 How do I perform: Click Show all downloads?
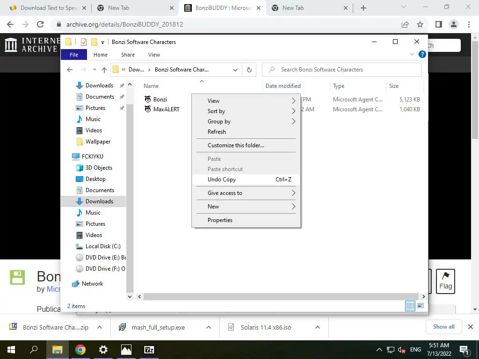pyautogui.click(x=443, y=327)
